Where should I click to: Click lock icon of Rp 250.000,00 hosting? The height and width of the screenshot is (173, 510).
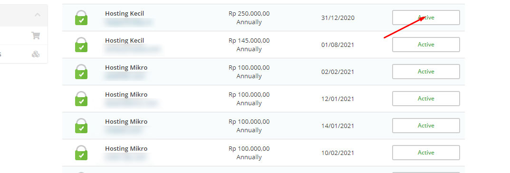click(x=81, y=18)
